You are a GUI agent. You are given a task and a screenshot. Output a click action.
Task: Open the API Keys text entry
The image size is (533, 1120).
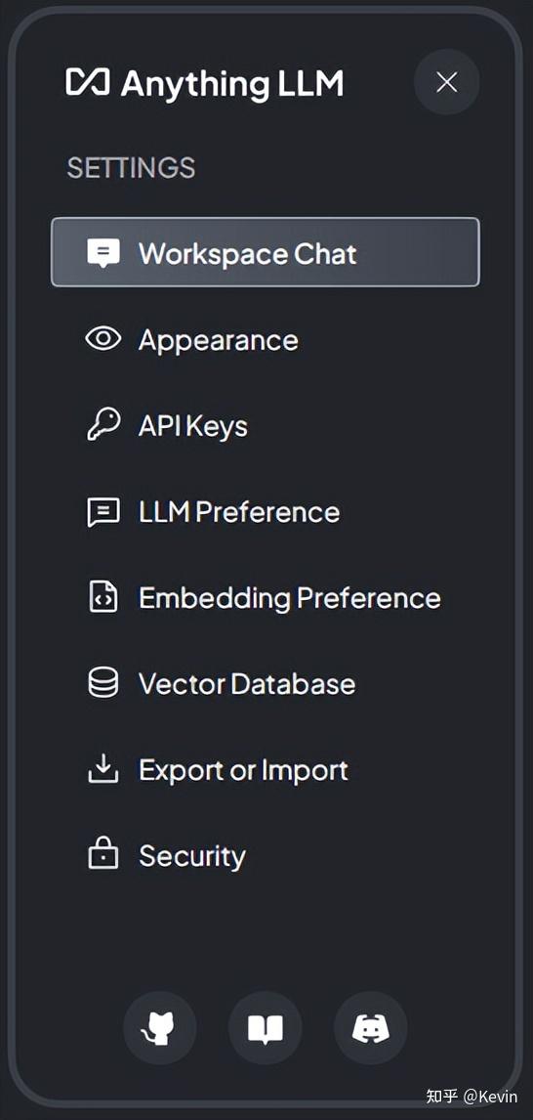point(193,426)
